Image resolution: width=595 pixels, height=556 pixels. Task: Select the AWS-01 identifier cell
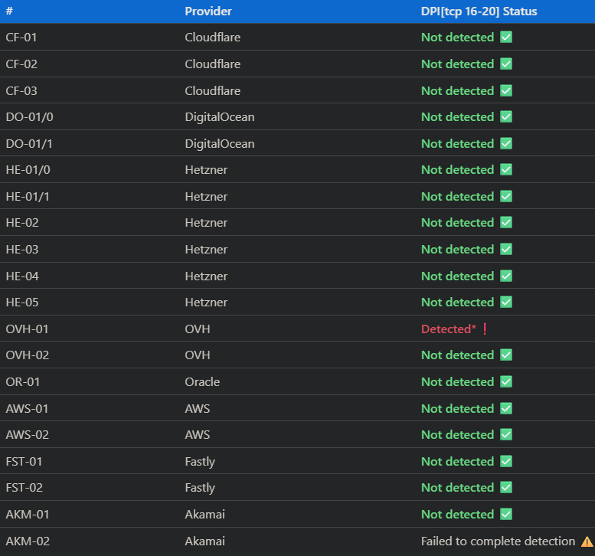tap(28, 409)
